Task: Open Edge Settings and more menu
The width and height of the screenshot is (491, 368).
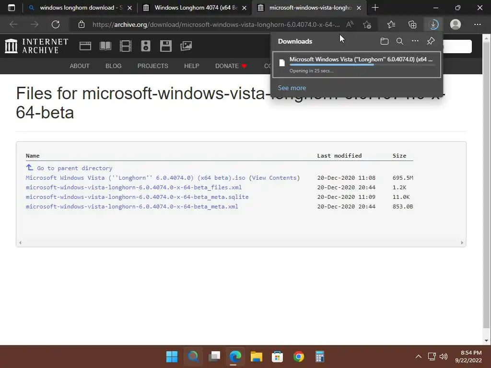Action: [477, 24]
